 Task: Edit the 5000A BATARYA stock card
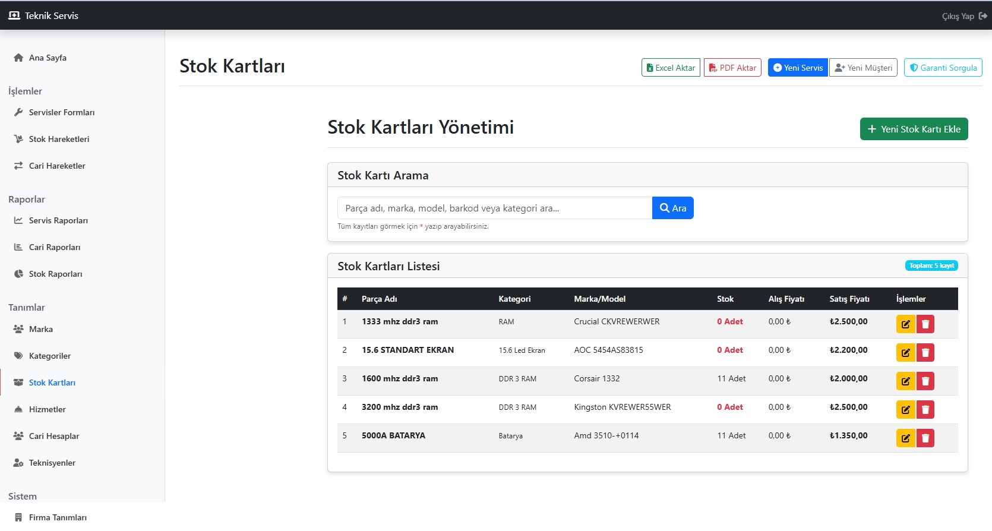pos(905,438)
